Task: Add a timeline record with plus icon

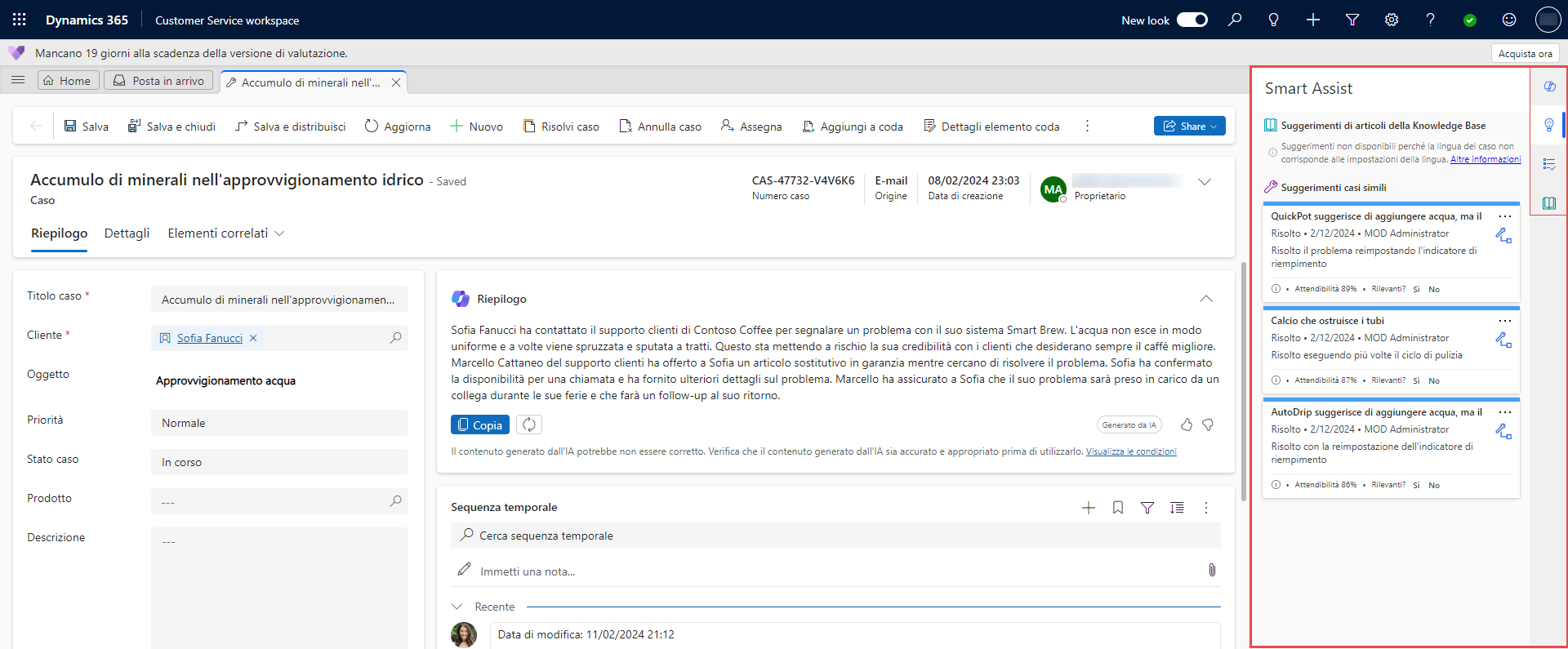Action: point(1089,508)
